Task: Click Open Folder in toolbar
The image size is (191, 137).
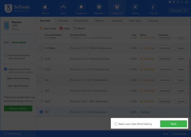Action: coord(41,29)
